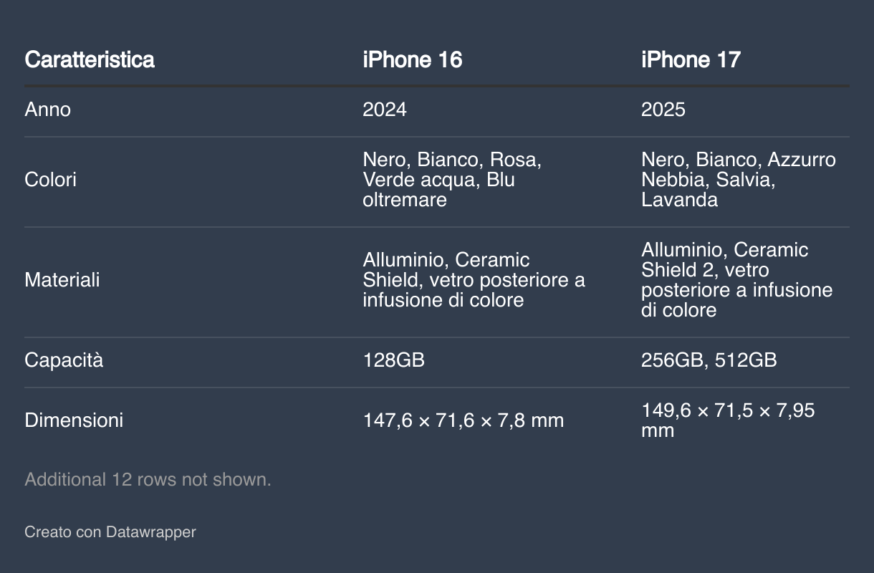Open the Creato con Datawrapper link
Image resolution: width=874 pixels, height=573 pixels.
coord(110,532)
